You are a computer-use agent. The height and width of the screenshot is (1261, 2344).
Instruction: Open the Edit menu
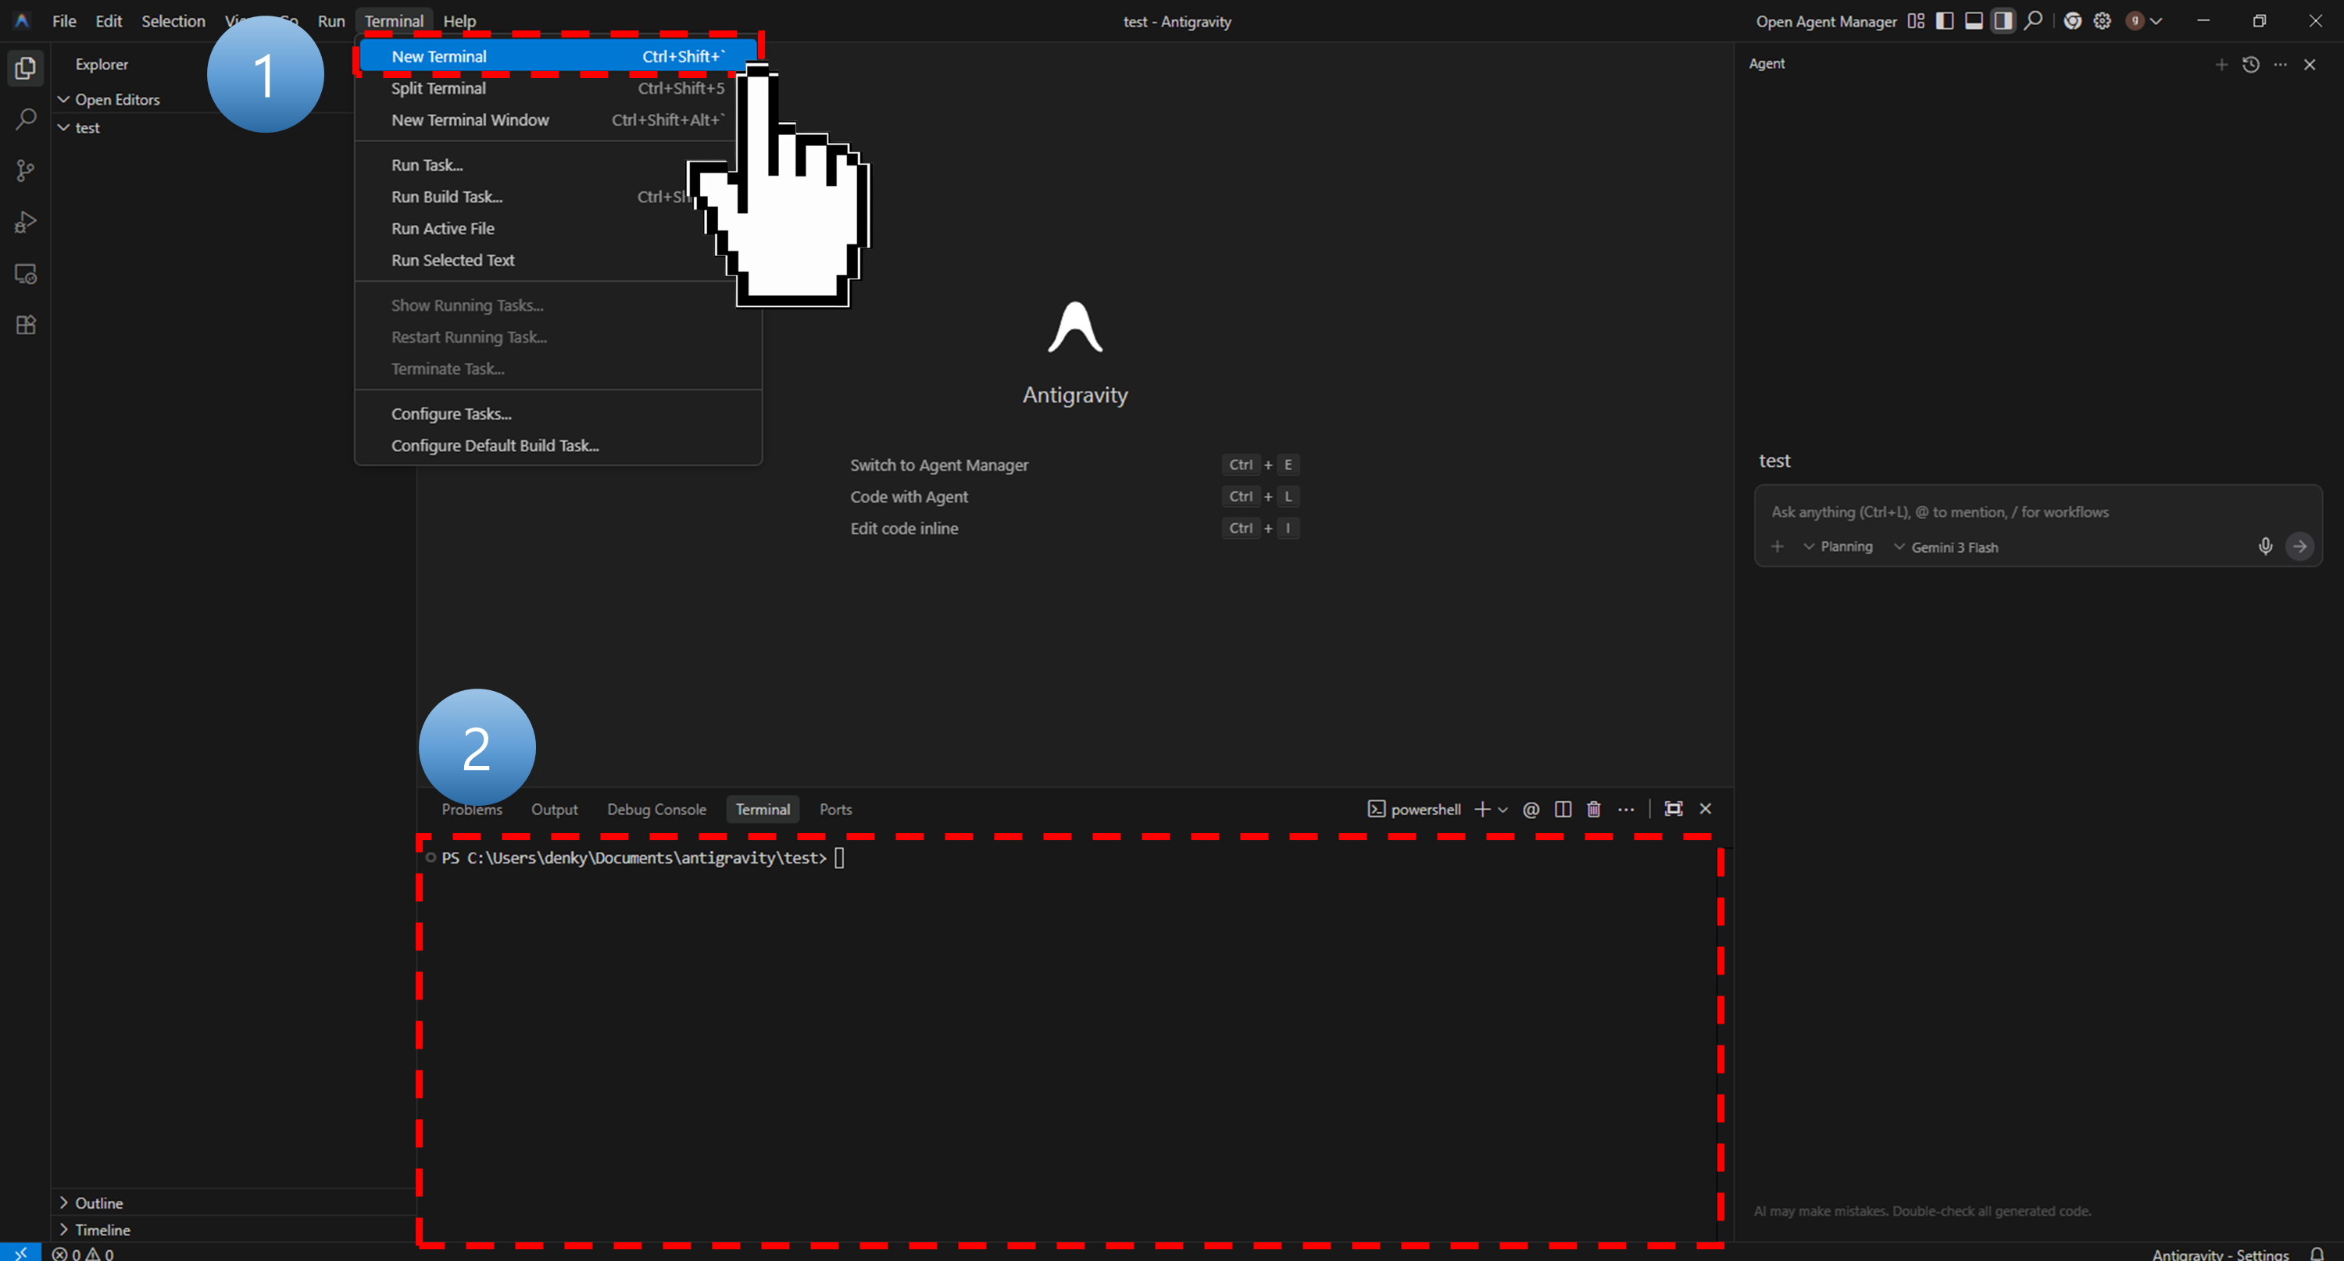pos(109,21)
